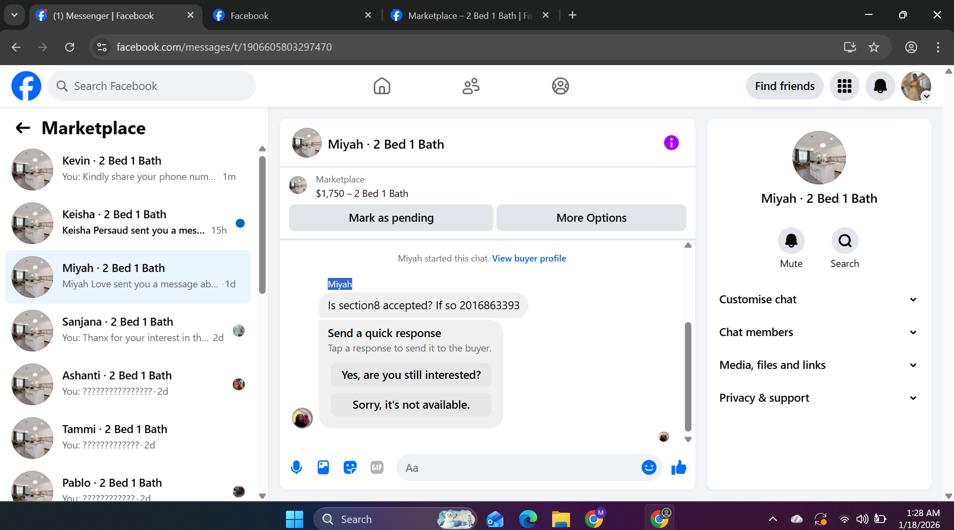
Task: Click the conversation list scrollbar
Action: [x=262, y=225]
